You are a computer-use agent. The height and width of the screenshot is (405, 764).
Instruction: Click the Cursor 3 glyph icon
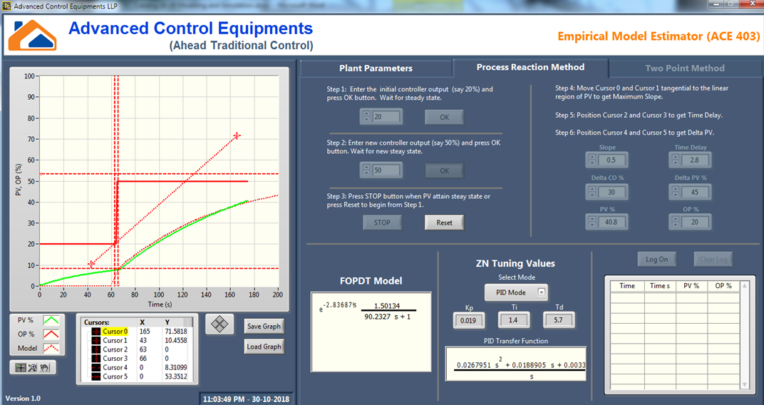[x=96, y=358]
